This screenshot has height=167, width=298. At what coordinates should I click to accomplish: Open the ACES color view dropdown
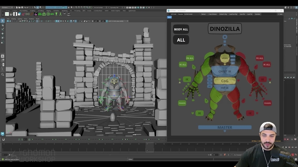(x=118, y=21)
